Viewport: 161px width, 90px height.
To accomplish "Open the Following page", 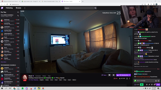I will pyautogui.click(x=9, y=8).
